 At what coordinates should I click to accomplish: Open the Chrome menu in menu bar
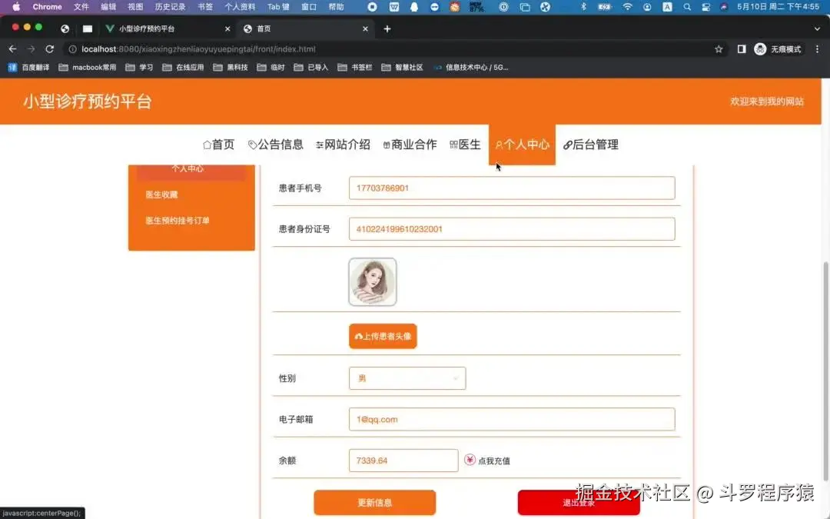(47, 7)
